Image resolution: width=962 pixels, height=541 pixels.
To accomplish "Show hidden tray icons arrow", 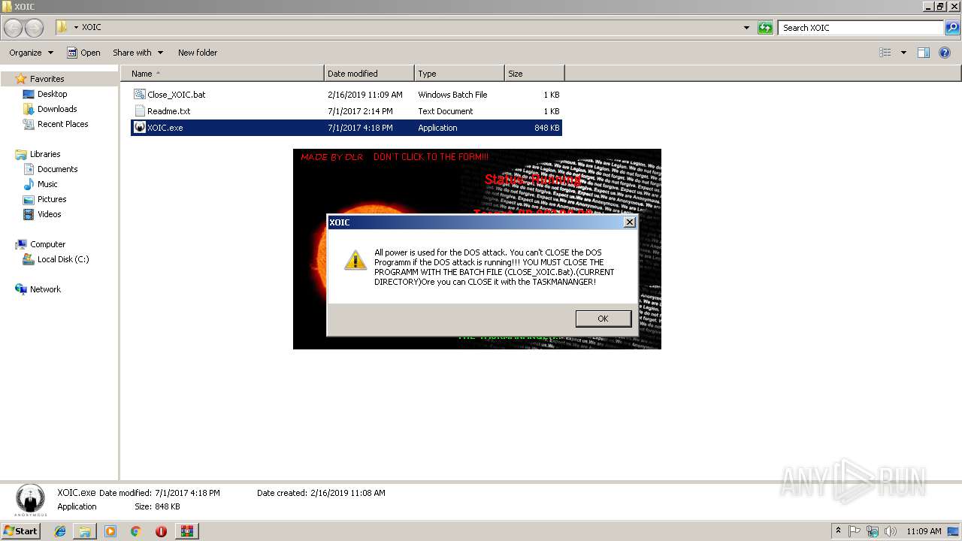I will (839, 530).
